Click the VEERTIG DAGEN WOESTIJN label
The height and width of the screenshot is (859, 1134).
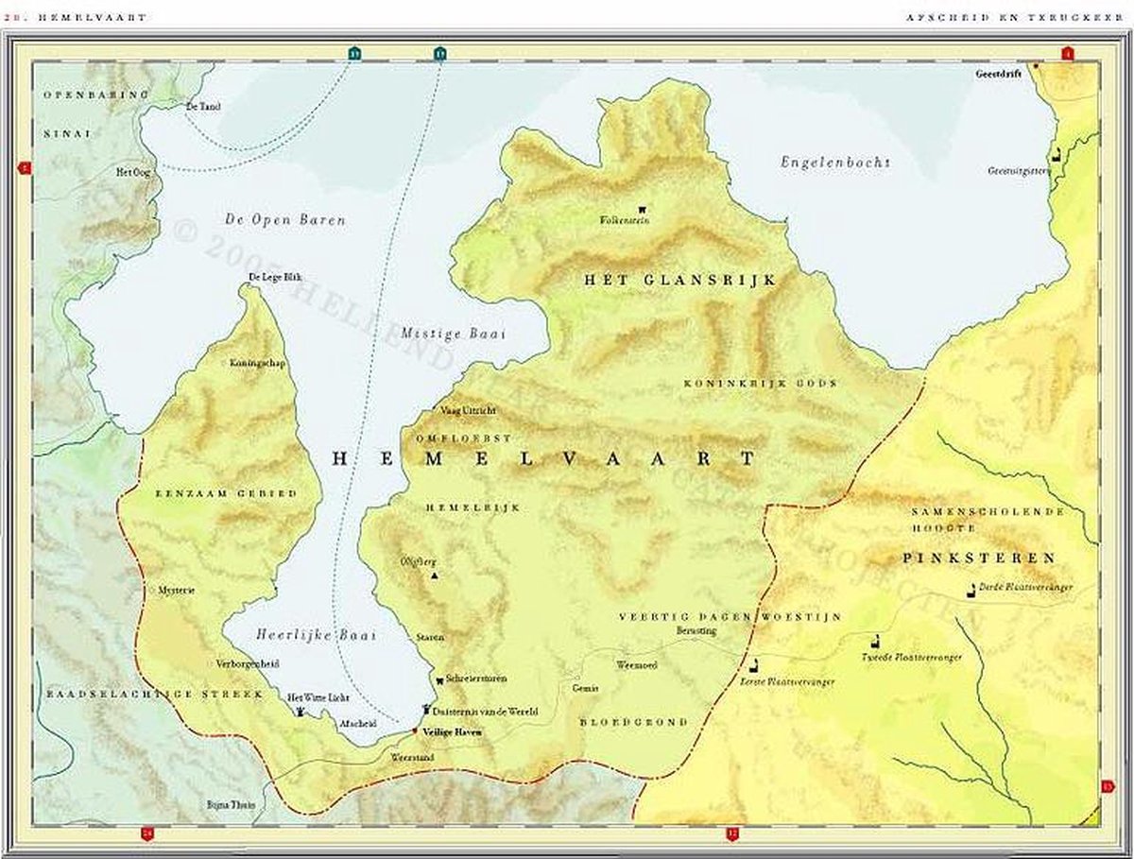tap(730, 617)
